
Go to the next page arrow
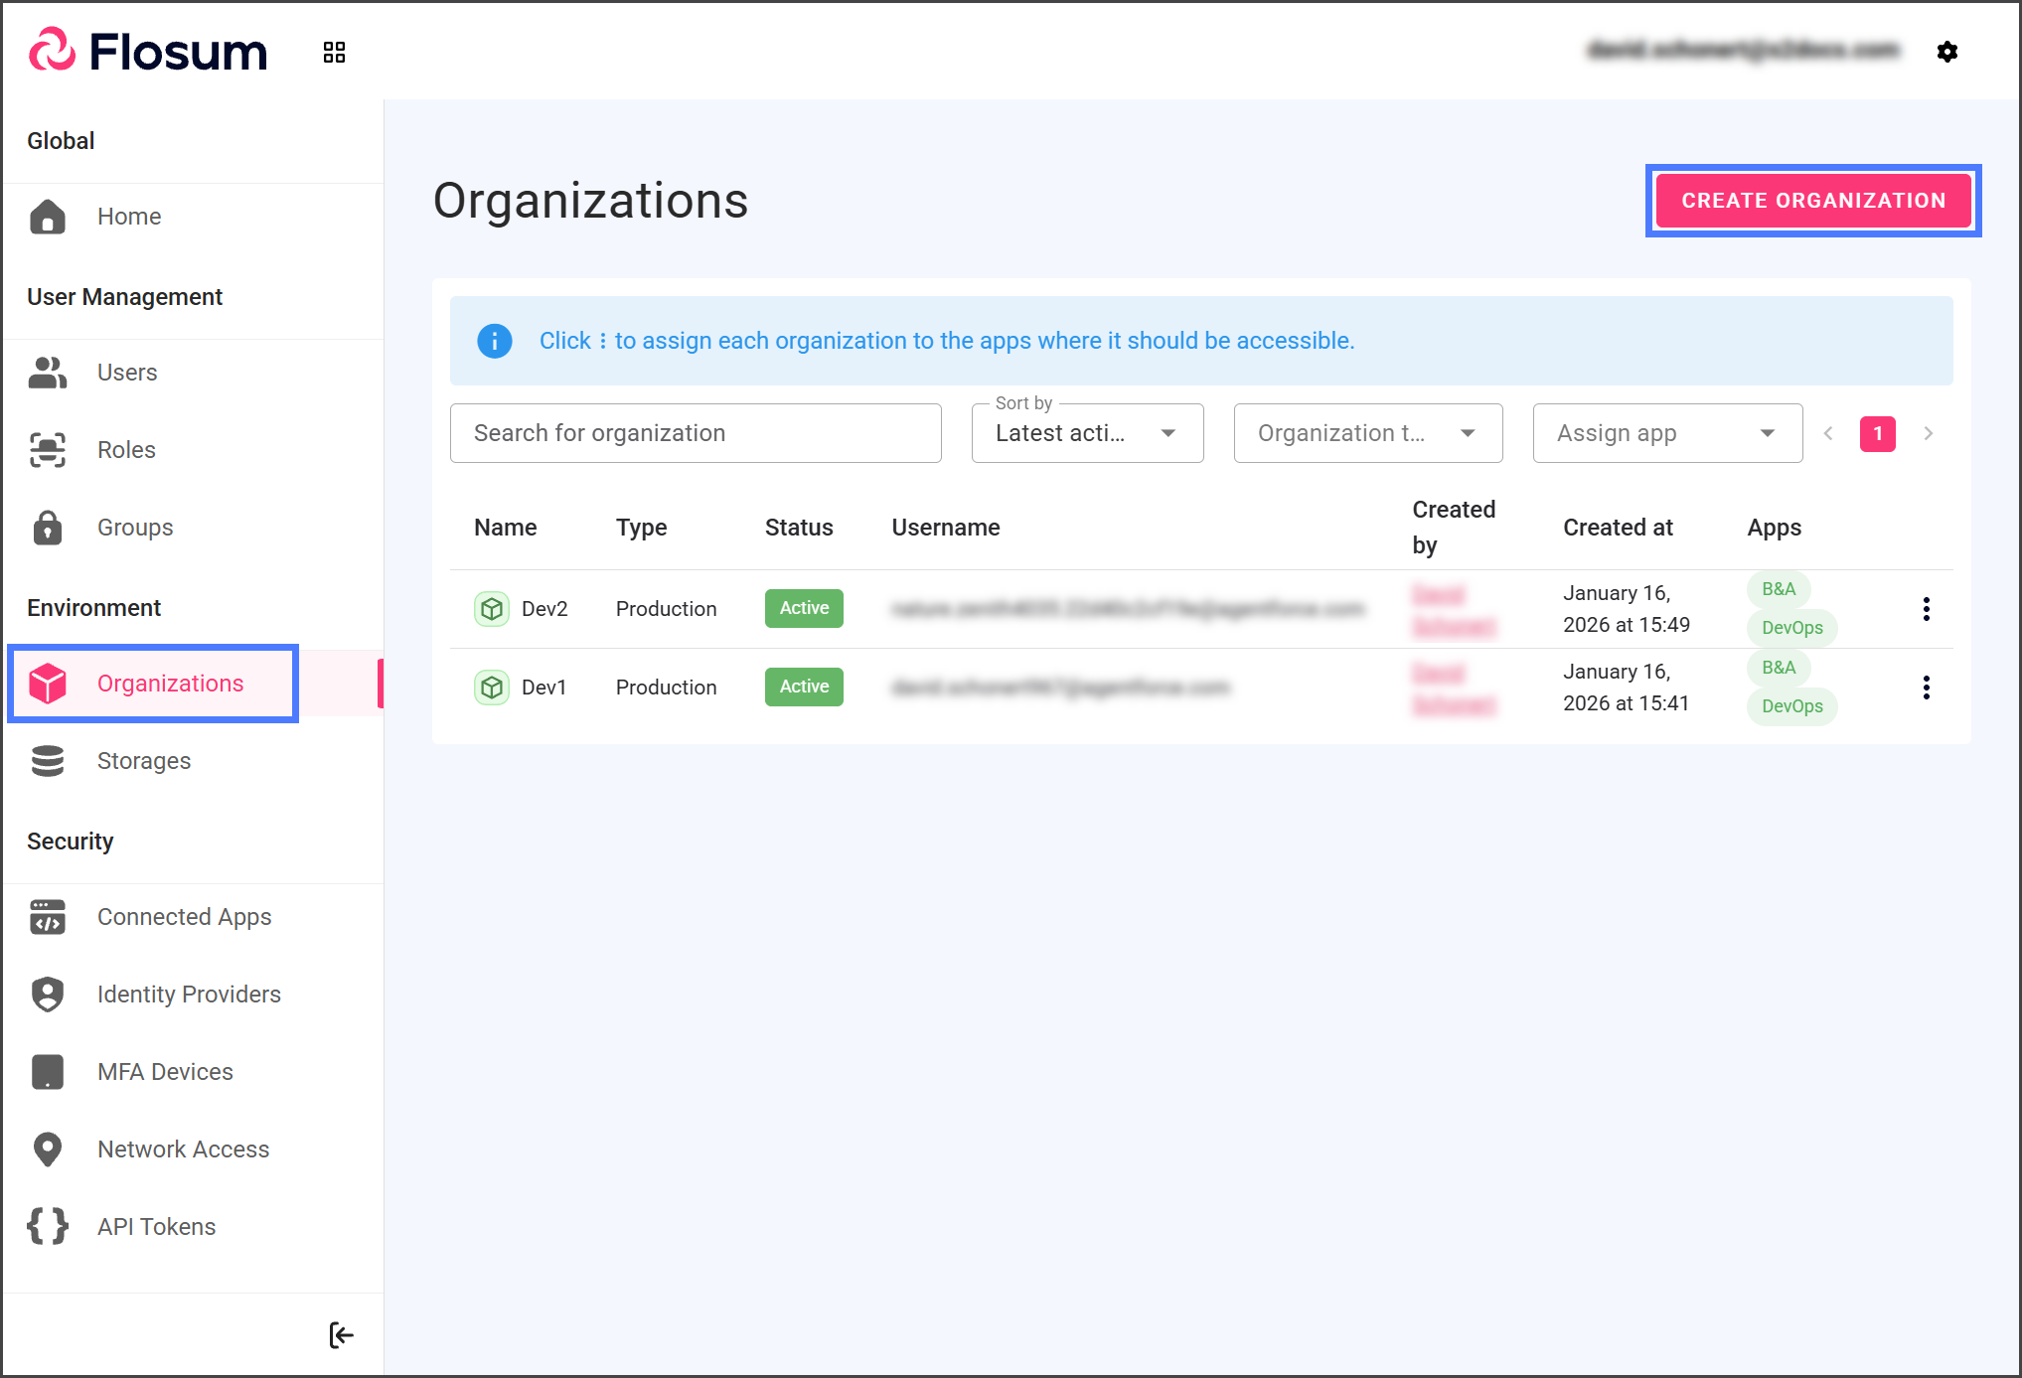tap(1928, 433)
